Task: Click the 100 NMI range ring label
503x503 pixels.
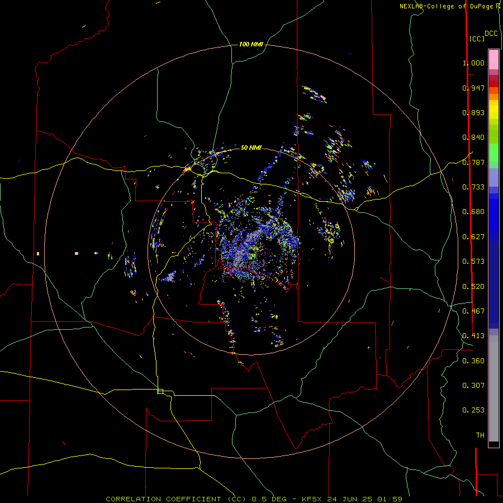Action: coord(251,44)
